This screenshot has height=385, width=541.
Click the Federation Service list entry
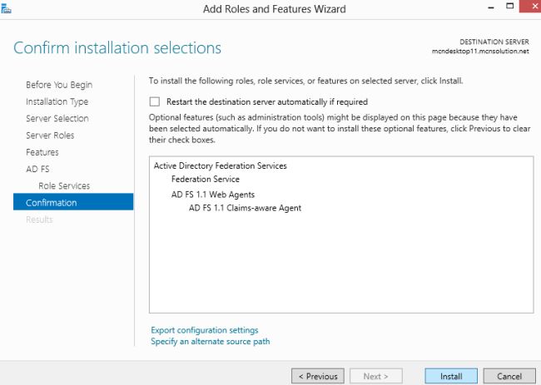(x=205, y=179)
